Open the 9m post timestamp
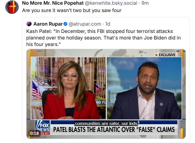Viewport: 195px width, 143px height. click(x=145, y=3)
